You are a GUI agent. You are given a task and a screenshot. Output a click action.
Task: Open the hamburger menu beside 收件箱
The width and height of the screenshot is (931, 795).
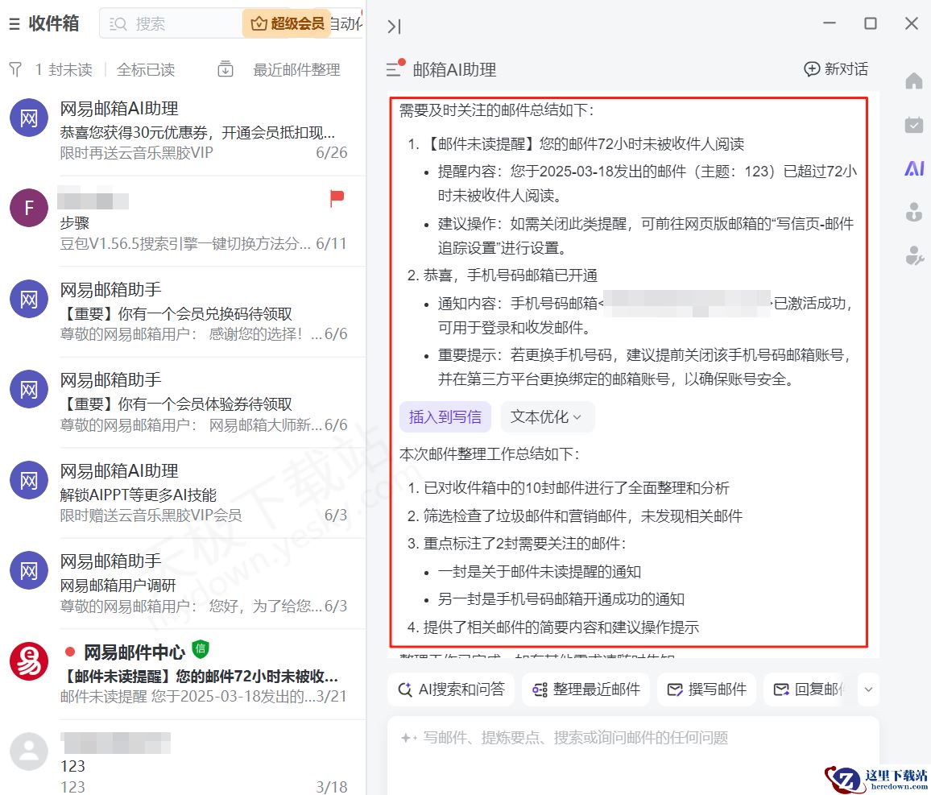pos(14,23)
